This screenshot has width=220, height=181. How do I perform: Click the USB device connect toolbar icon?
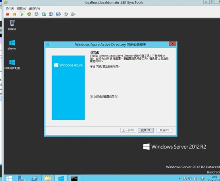pos(73,14)
